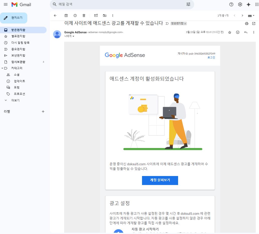The height and width of the screenshot is (234, 259).
Task: Report this email as spam
Action: tap(75, 15)
